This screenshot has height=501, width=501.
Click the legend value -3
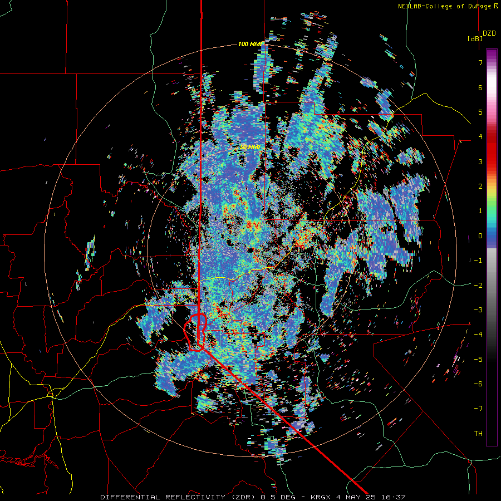[478, 310]
